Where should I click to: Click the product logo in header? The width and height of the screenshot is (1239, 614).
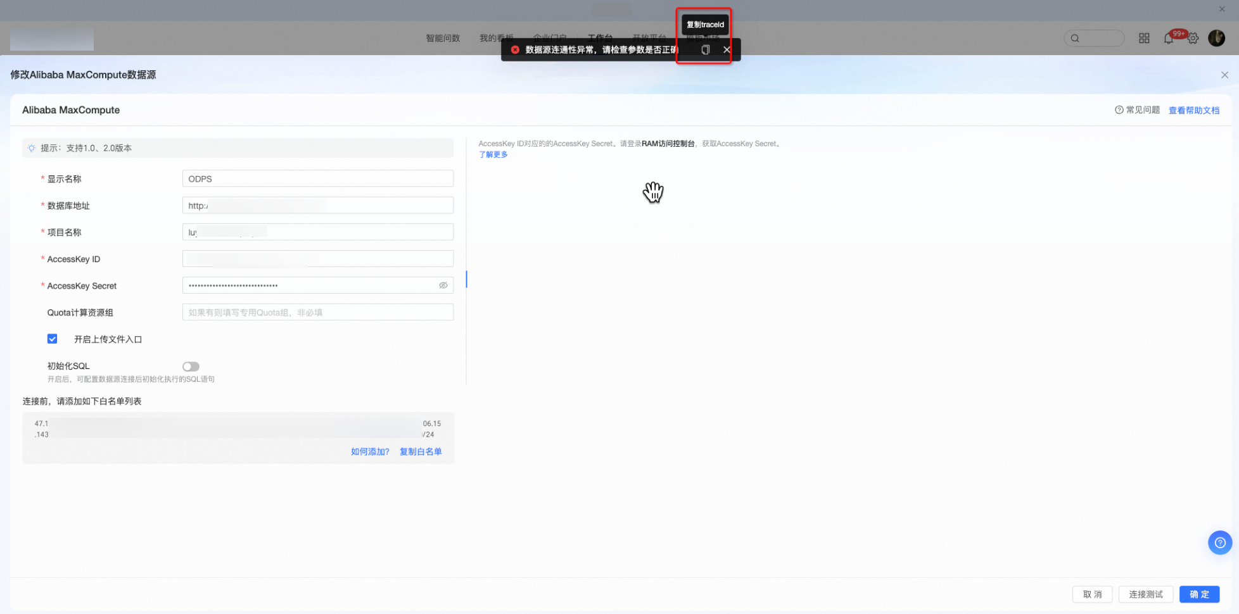tap(52, 39)
